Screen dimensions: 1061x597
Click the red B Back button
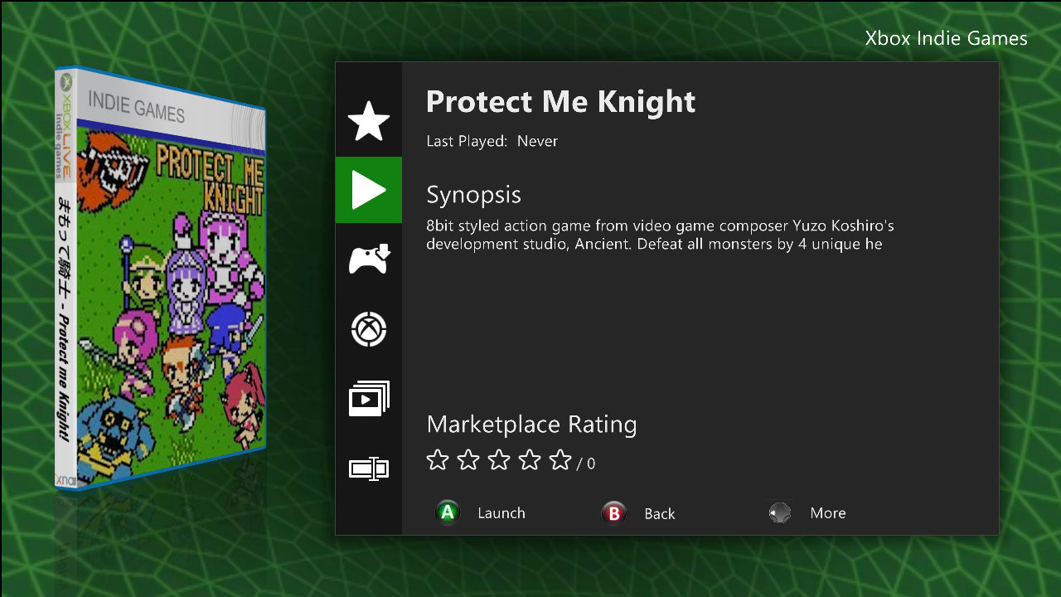click(x=614, y=513)
